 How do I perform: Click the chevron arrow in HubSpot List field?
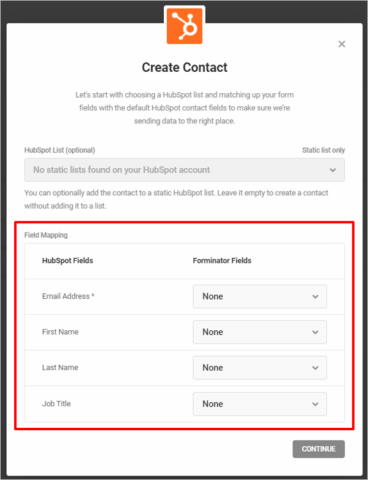coord(333,170)
